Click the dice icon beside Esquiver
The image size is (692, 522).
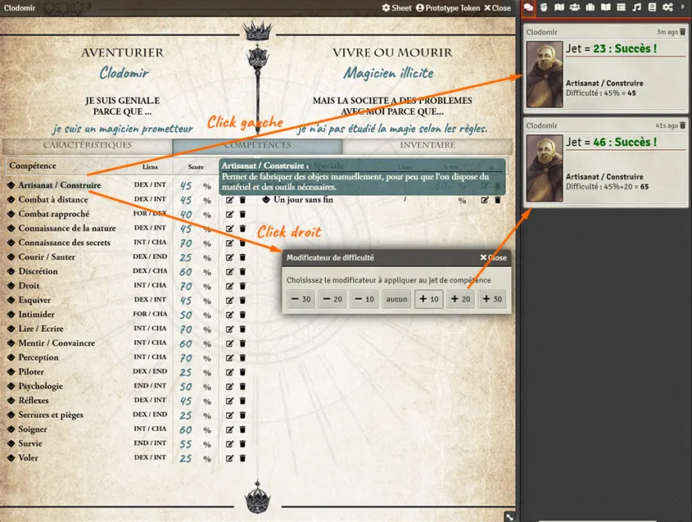point(11,300)
